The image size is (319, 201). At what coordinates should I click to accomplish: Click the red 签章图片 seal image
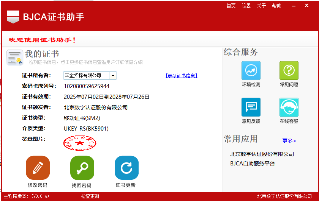click(80, 143)
